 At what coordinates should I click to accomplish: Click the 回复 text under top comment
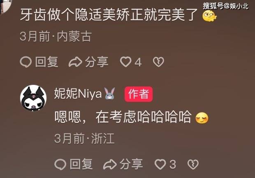pos(46,62)
